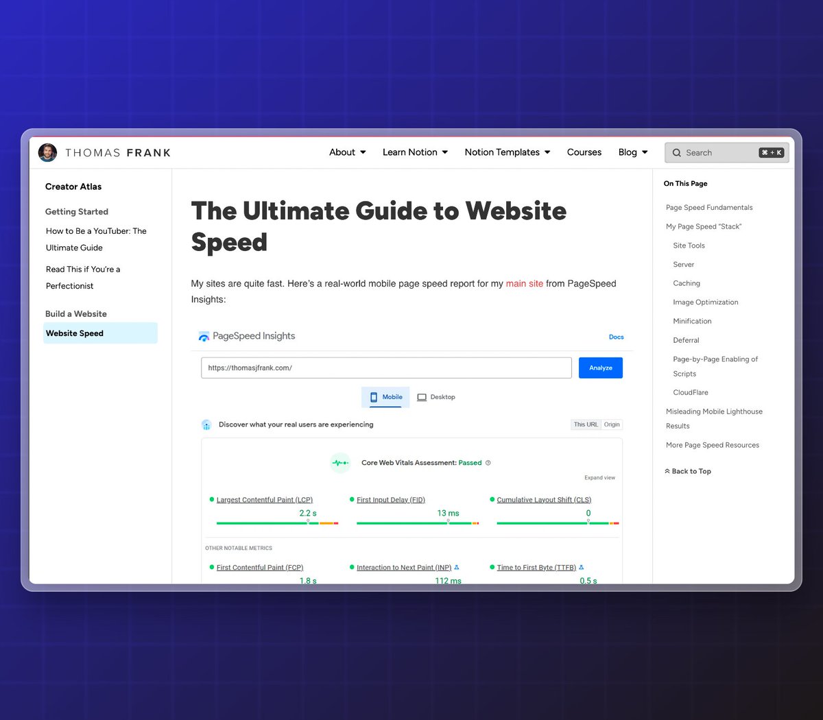The width and height of the screenshot is (823, 720).
Task: Switch to the Desktop tab
Action: tap(436, 397)
